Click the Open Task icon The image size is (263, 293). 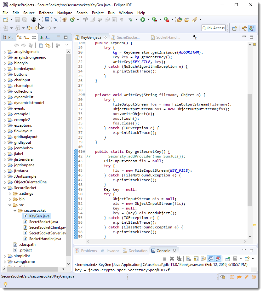click(187, 20)
